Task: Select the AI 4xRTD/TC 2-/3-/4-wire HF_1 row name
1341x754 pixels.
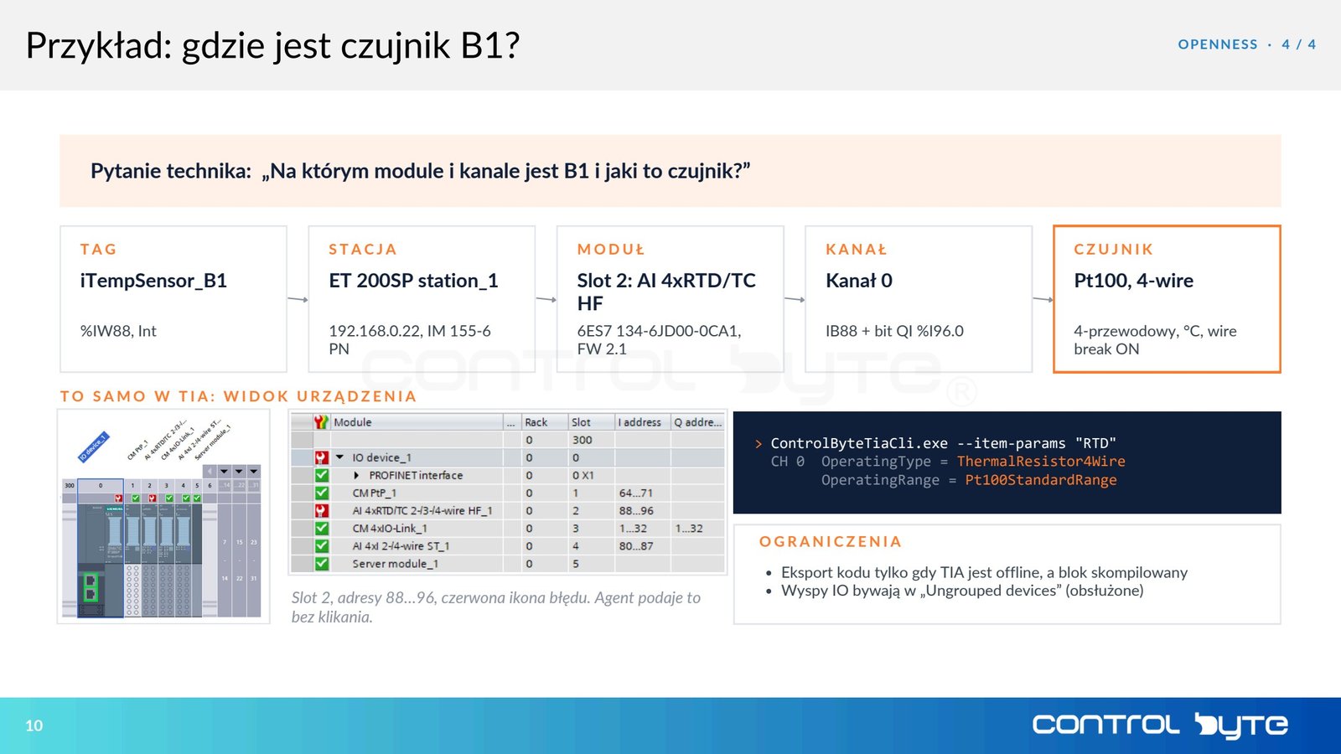Action: tap(422, 510)
